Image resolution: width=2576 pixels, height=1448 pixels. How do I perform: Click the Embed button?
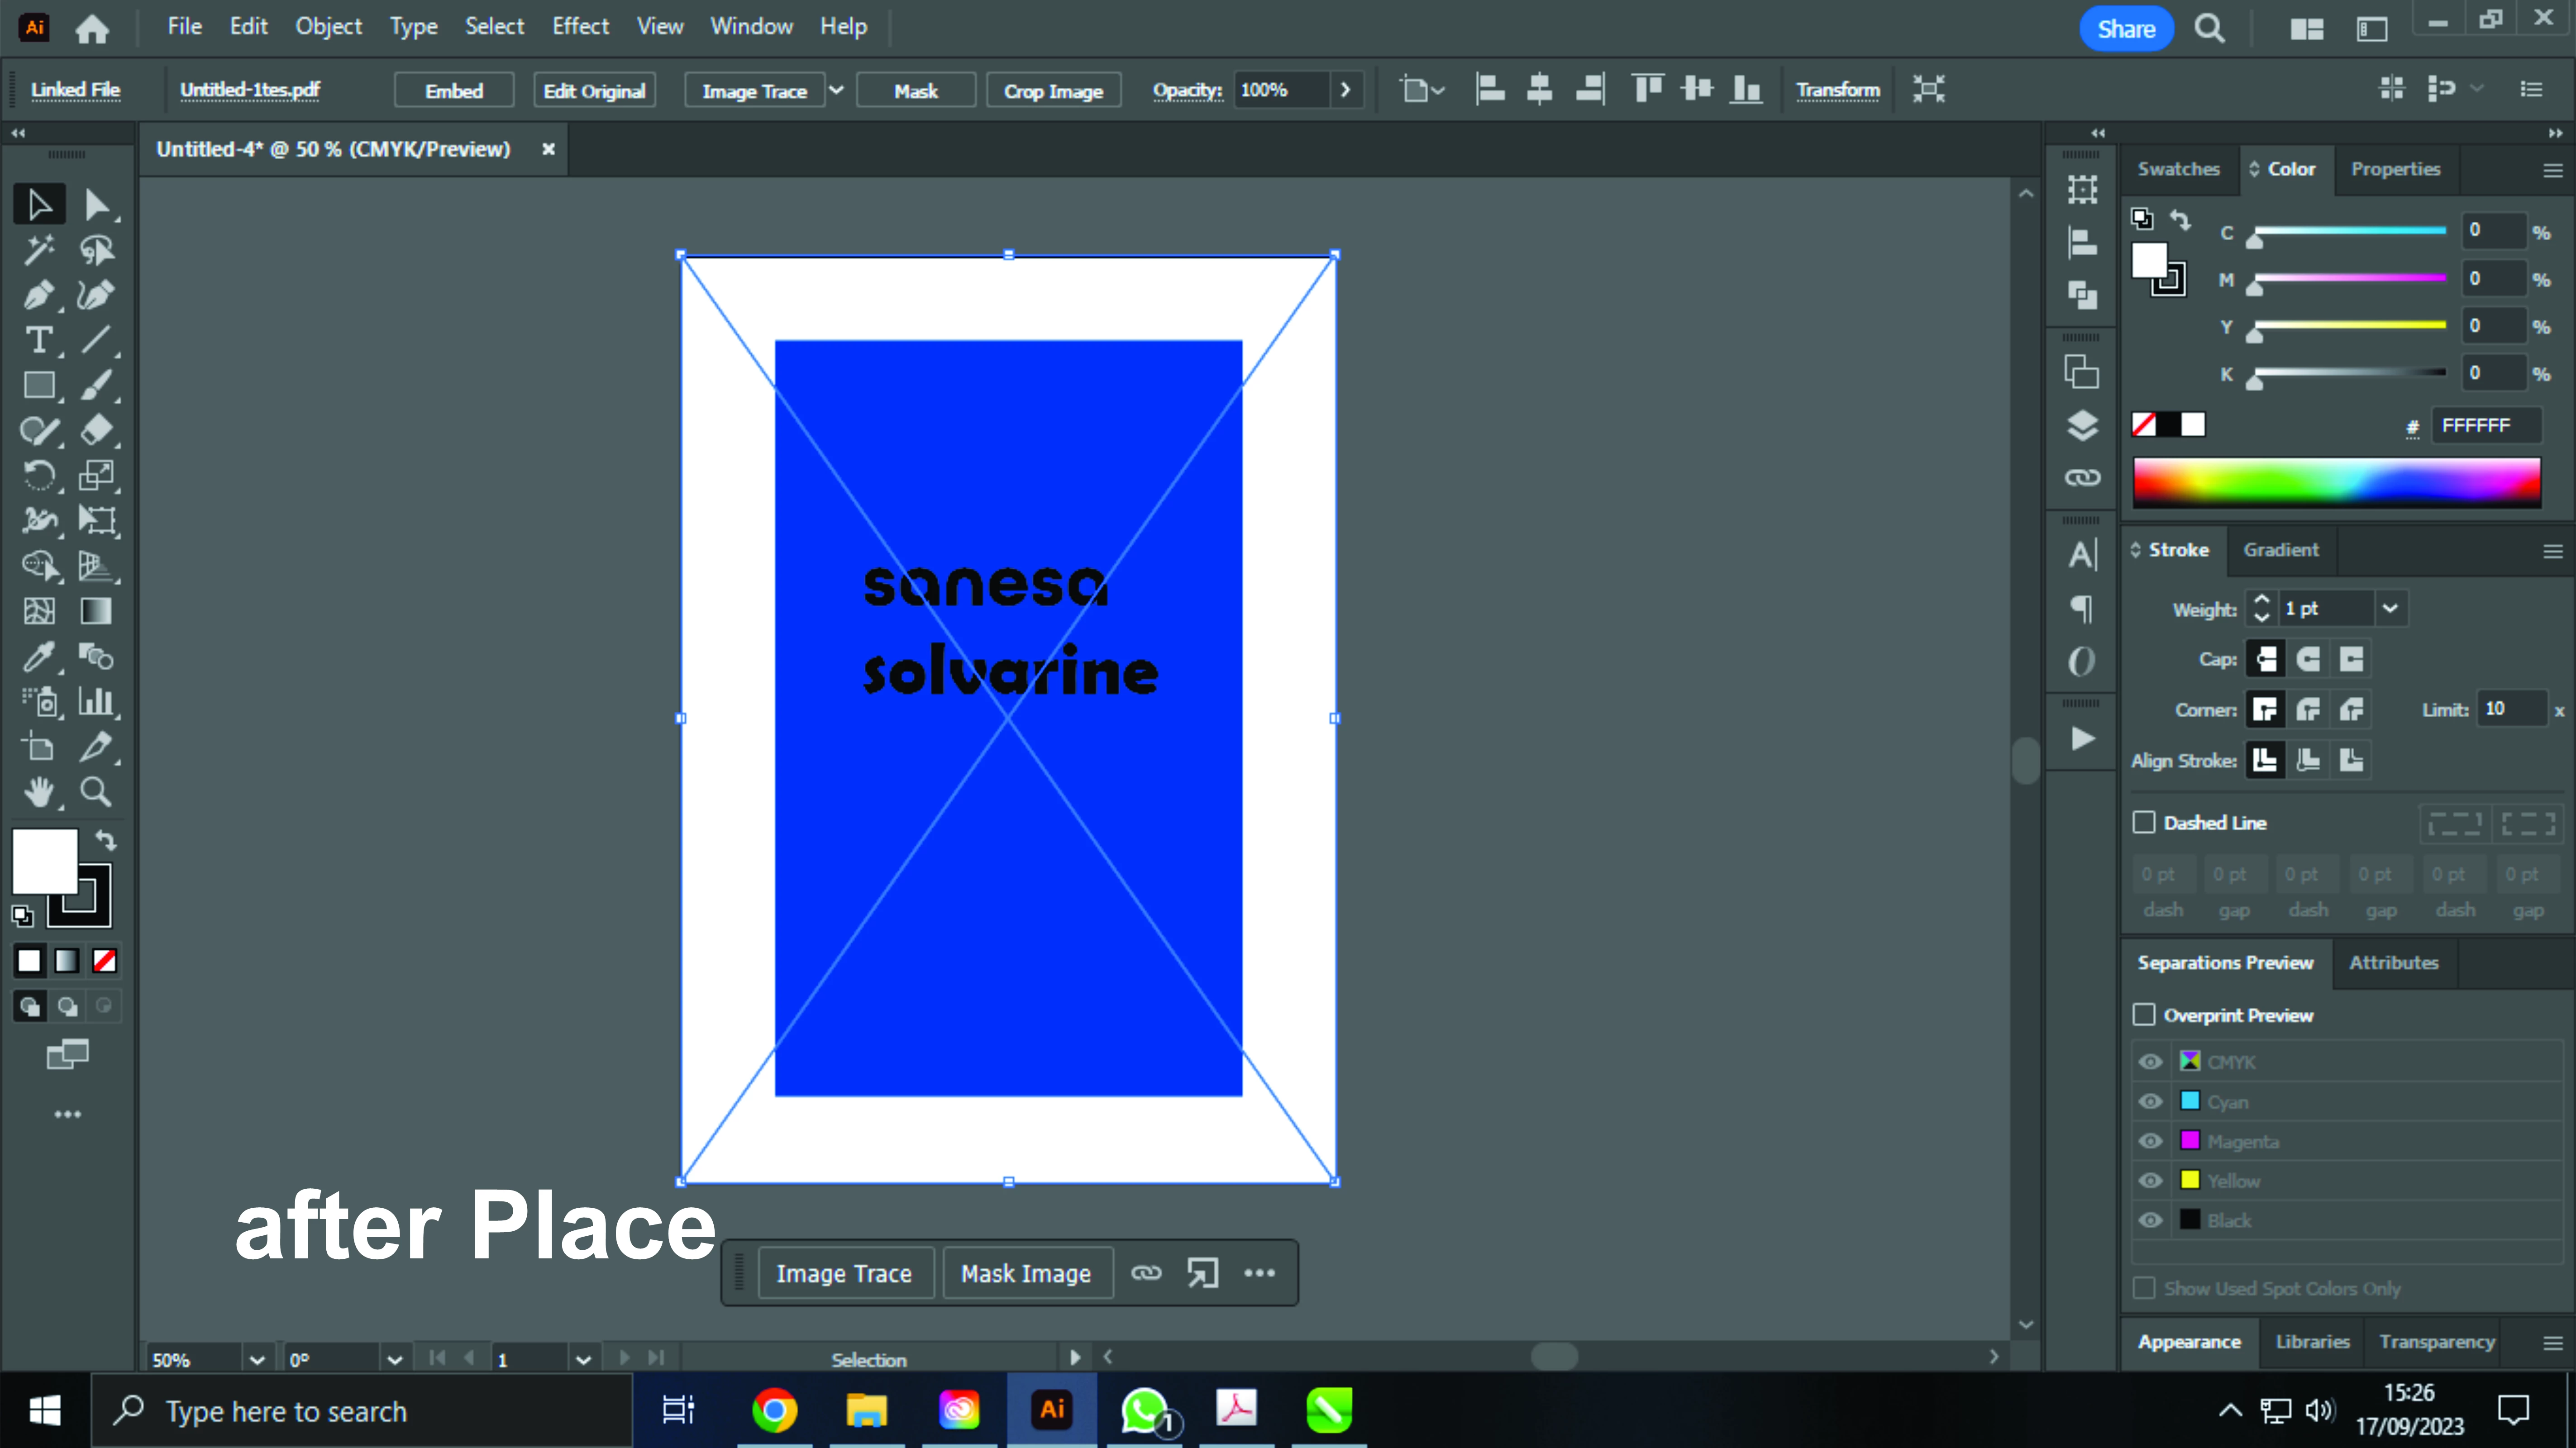point(454,91)
